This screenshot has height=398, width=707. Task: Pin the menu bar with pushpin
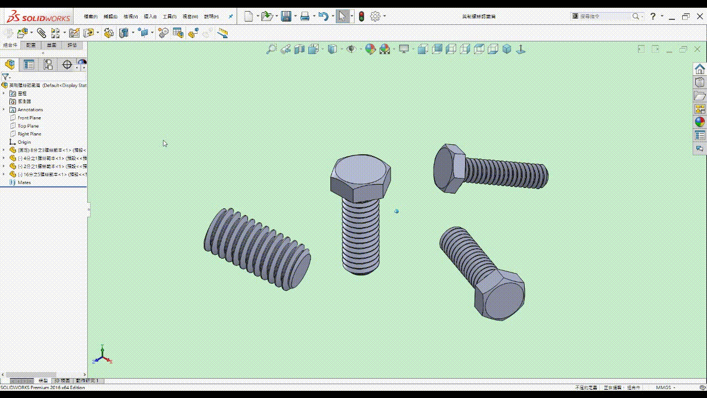point(231,17)
